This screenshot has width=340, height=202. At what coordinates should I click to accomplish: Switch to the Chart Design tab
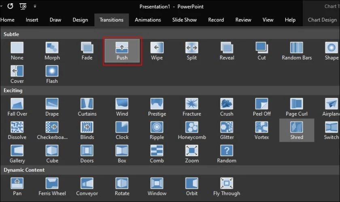click(322, 20)
